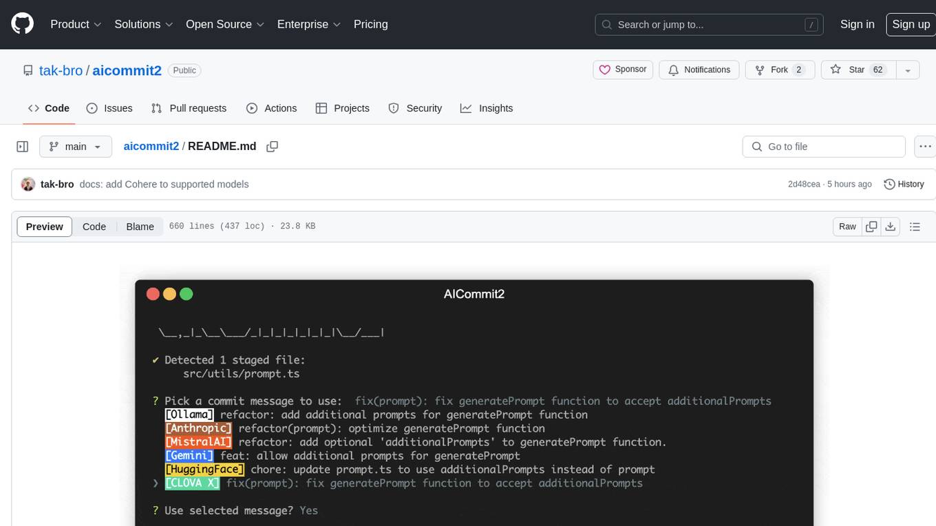
Task: Open the tak-bro owner profile link
Action: [x=61, y=70]
